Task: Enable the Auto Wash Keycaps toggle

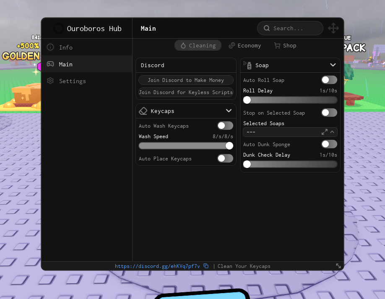Action: tap(225, 126)
